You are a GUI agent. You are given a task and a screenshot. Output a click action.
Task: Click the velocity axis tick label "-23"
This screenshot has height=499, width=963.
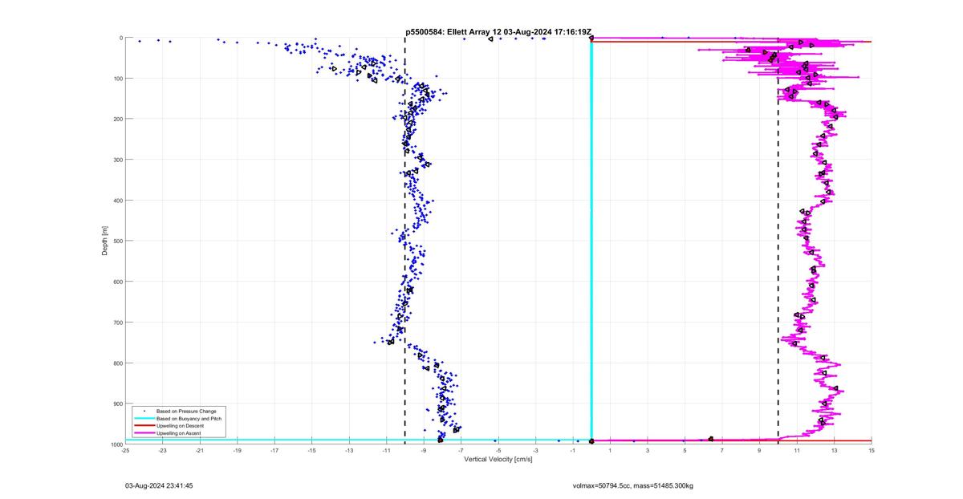pos(162,451)
